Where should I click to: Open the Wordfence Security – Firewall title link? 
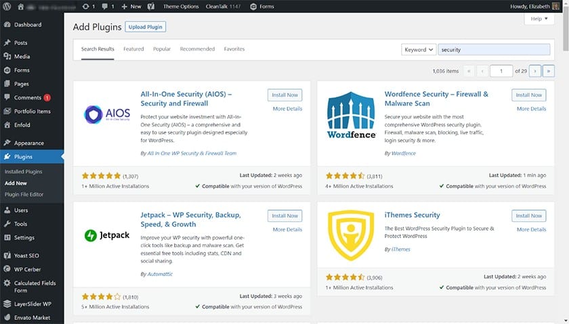[436, 99]
